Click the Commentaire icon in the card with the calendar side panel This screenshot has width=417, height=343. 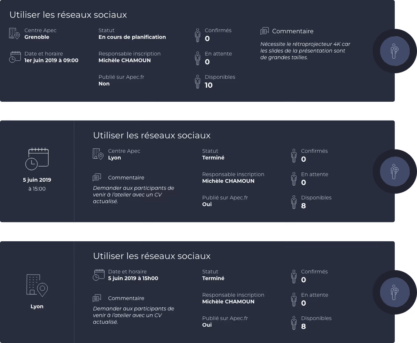click(x=97, y=178)
